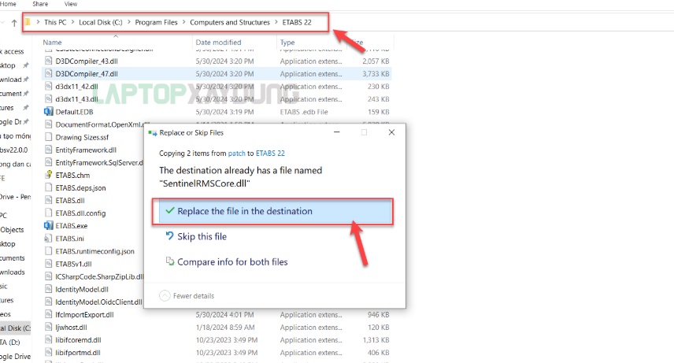Select ljwhost.dll file icon

point(49,328)
